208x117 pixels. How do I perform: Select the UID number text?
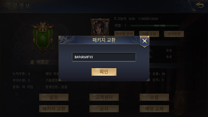(x=148, y=19)
